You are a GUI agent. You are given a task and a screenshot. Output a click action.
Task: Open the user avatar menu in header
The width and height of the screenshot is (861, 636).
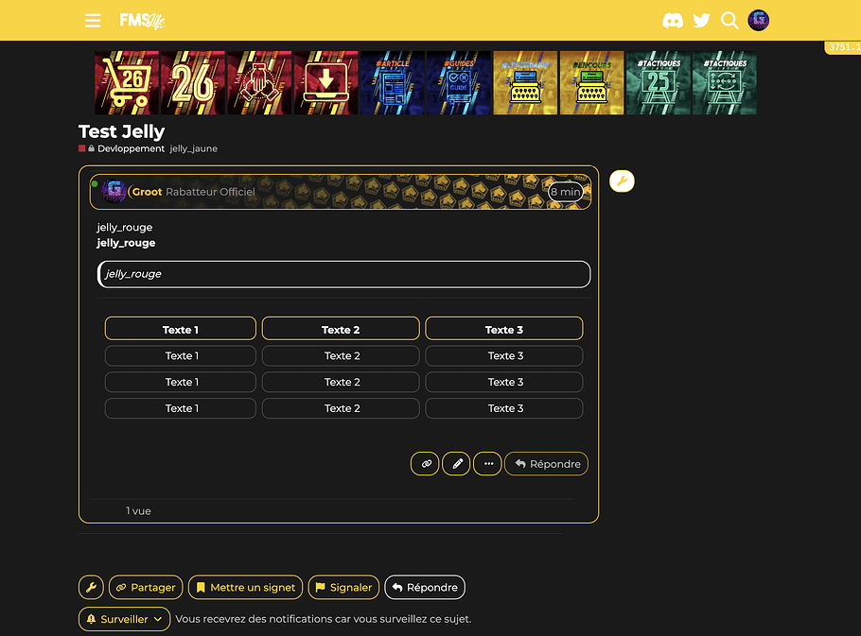pos(758,21)
